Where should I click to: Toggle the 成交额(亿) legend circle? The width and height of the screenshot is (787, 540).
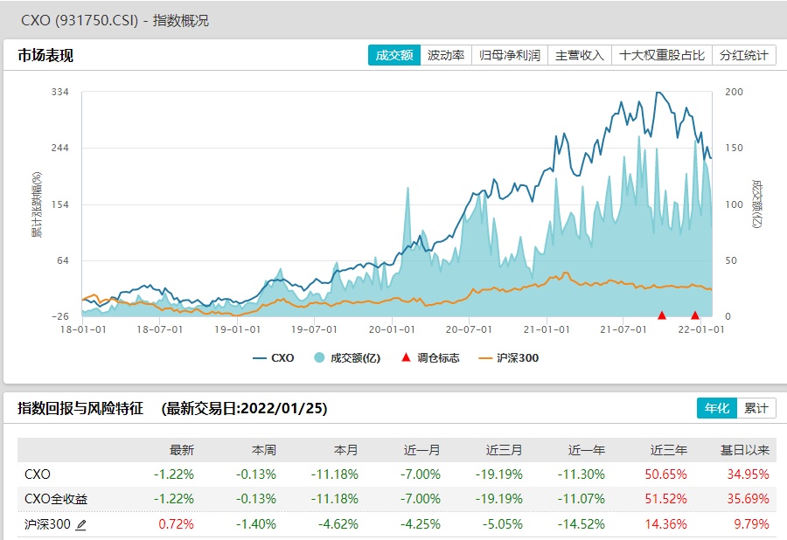[319, 357]
